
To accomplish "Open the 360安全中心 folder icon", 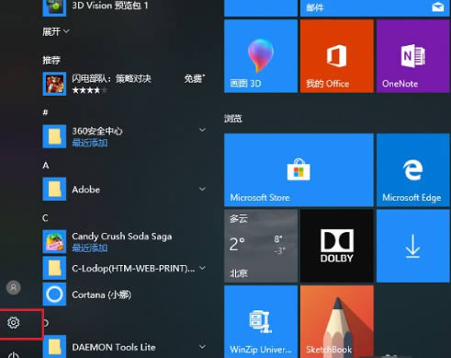I will pos(54,136).
